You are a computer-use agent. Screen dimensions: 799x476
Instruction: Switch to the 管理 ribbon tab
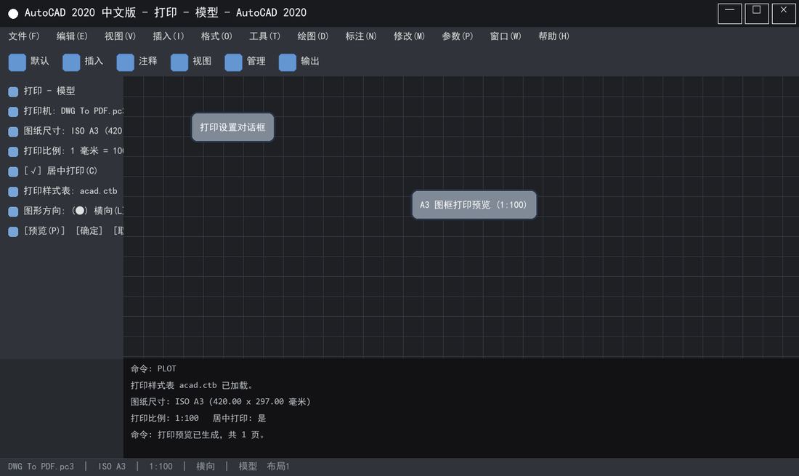click(256, 61)
